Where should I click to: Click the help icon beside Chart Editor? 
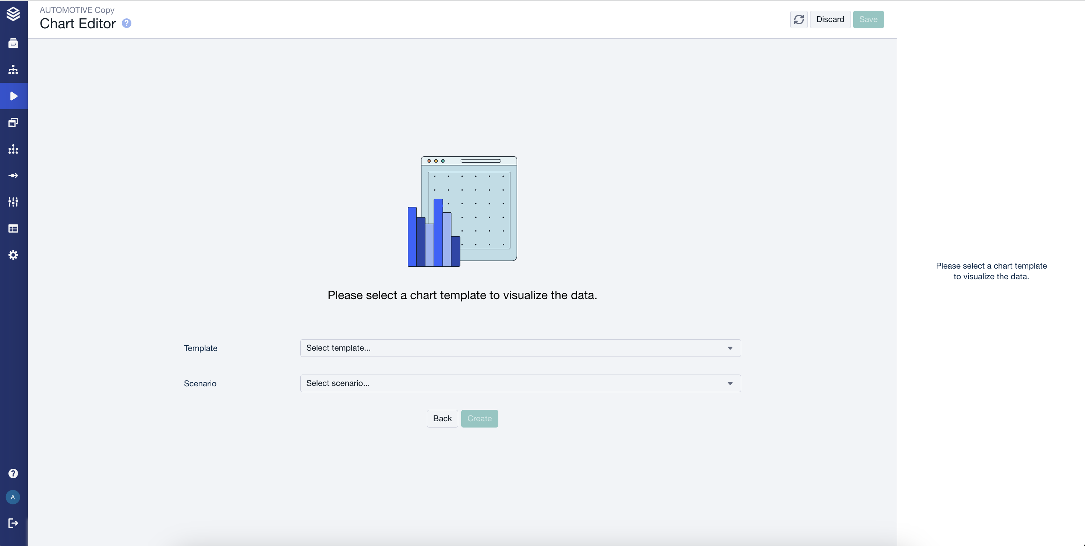pyautogui.click(x=126, y=24)
